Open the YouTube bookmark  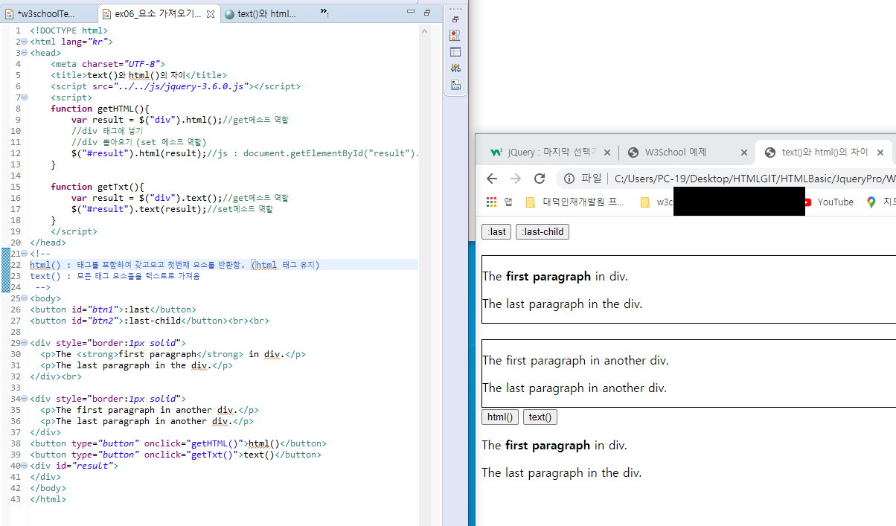(828, 202)
